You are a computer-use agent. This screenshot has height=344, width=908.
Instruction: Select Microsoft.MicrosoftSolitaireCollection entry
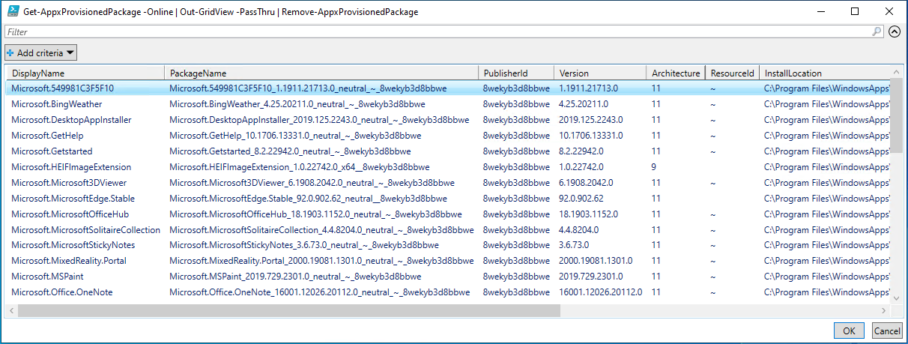pyautogui.click(x=85, y=229)
